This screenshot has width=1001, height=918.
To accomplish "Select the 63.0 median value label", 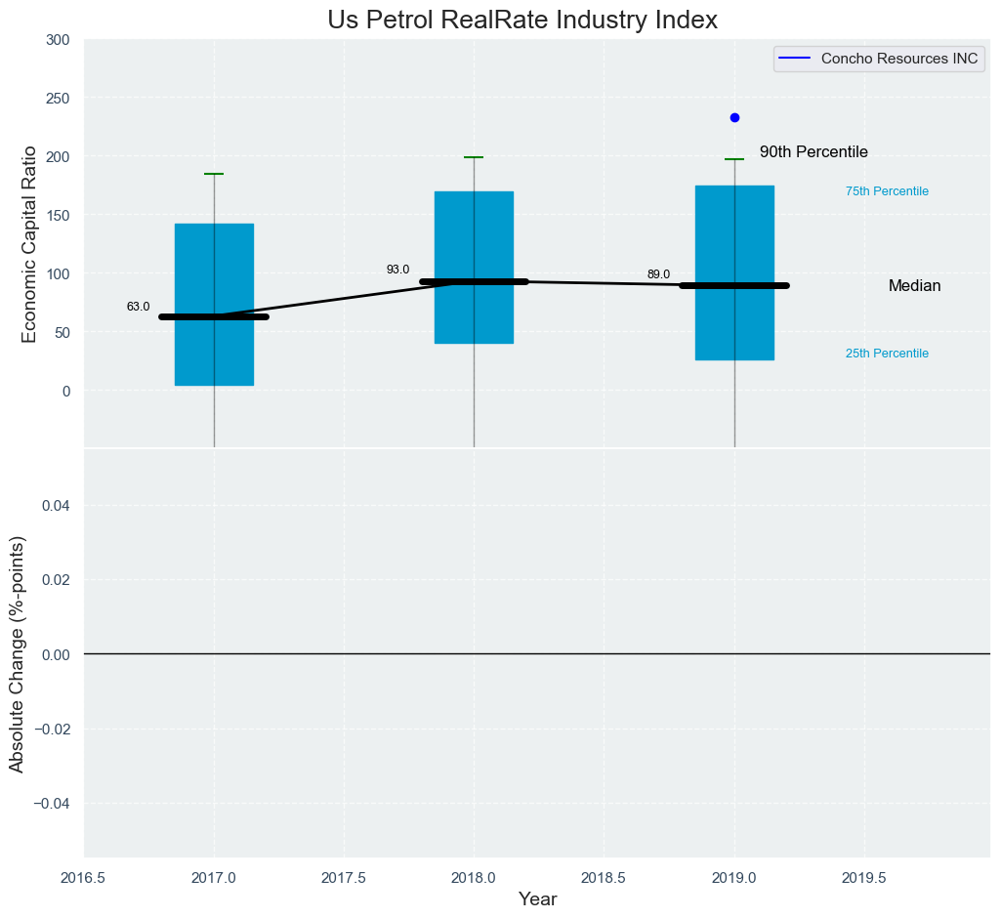I will (138, 307).
